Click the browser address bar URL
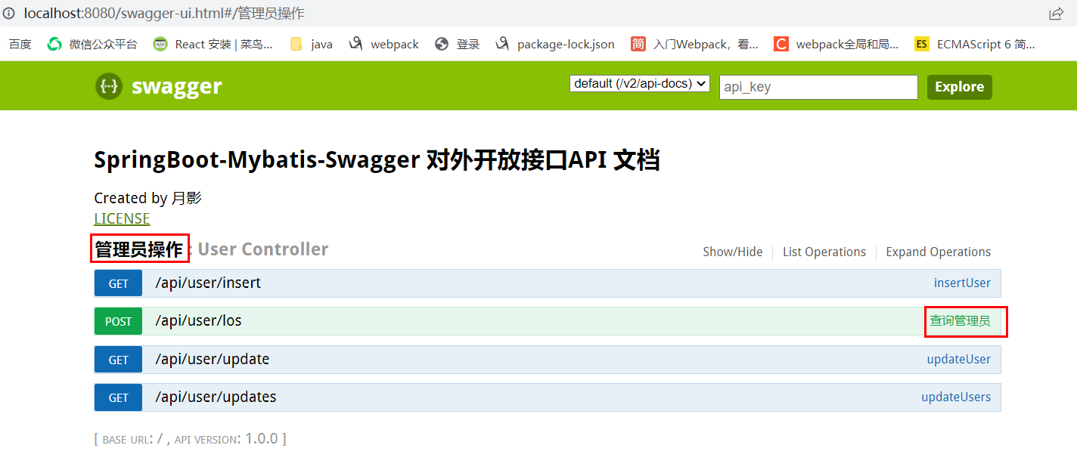 point(164,14)
